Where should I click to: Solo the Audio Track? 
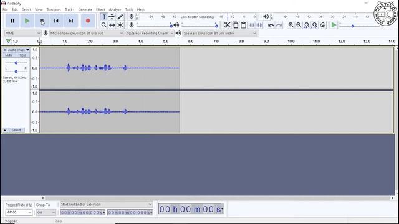click(x=23, y=55)
